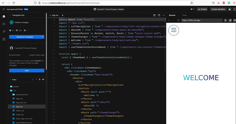Click the download arrow icon in Files header
The height and width of the screenshot is (124, 236).
coord(33,79)
